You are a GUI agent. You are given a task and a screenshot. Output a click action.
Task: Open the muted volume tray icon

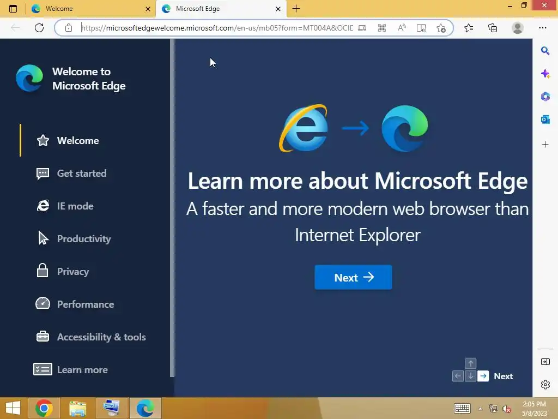(x=506, y=409)
